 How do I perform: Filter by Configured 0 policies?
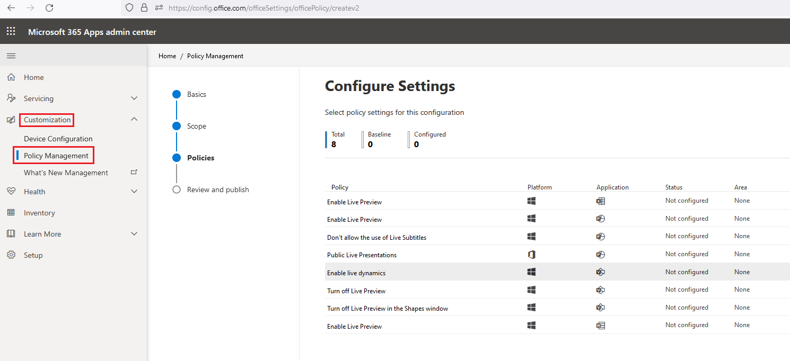pyautogui.click(x=427, y=140)
